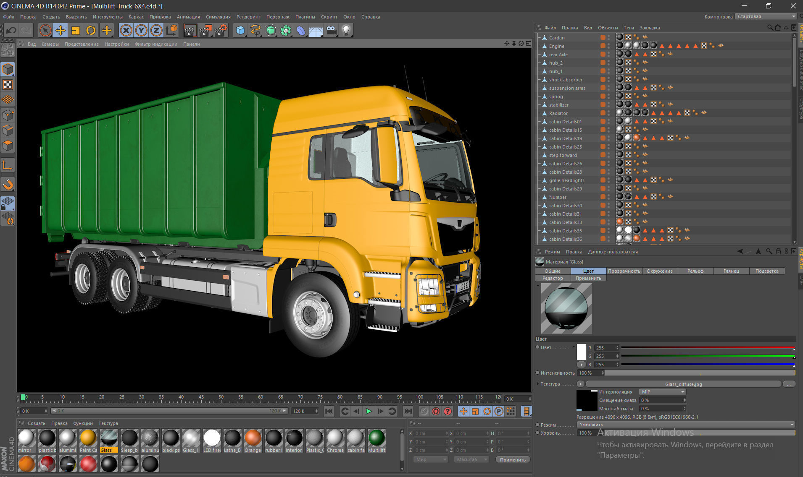Open the Редактор material tab button
This screenshot has height=477, width=803.
(553, 278)
